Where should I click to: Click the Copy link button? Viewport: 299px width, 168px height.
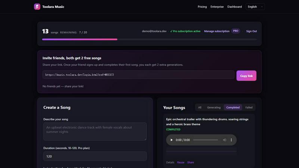point(246,76)
